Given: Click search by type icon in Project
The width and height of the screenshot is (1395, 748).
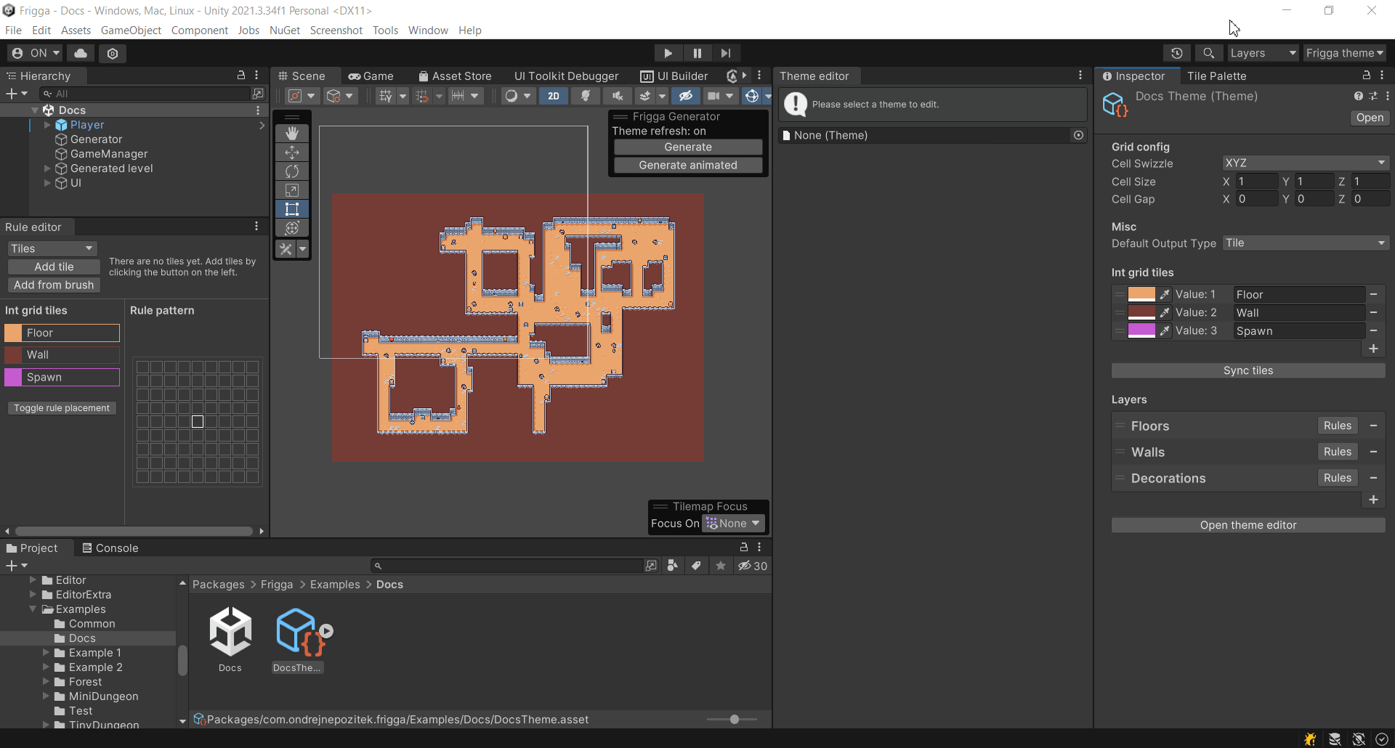Looking at the screenshot, I should (x=673, y=566).
